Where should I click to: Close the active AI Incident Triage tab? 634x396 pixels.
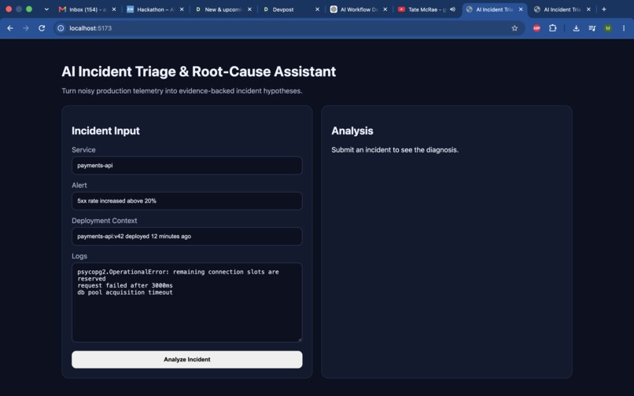point(521,9)
